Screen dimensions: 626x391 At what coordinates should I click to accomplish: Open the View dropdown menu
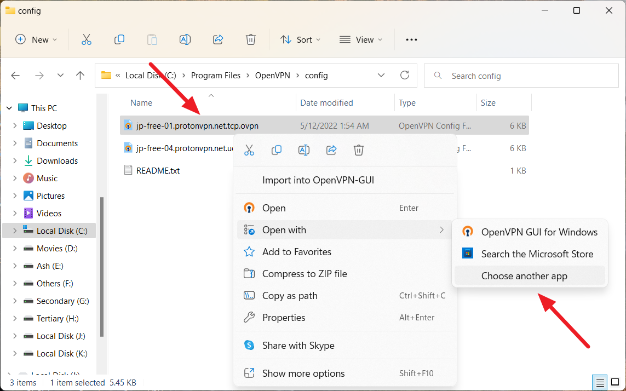coord(361,39)
